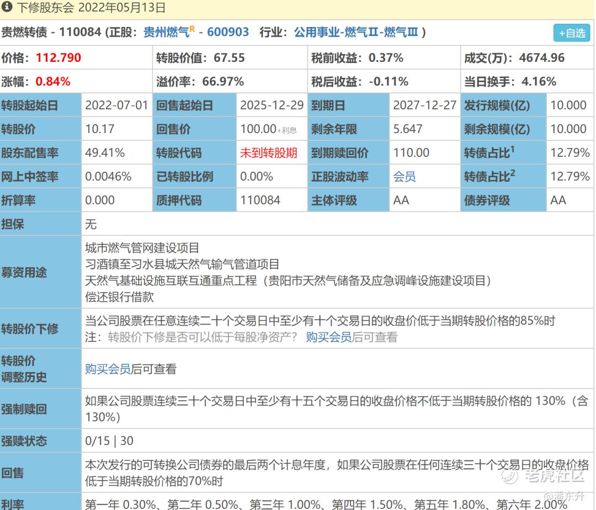Click 偿还银行借款 line
This screenshot has width=596, height=510.
coord(119,297)
